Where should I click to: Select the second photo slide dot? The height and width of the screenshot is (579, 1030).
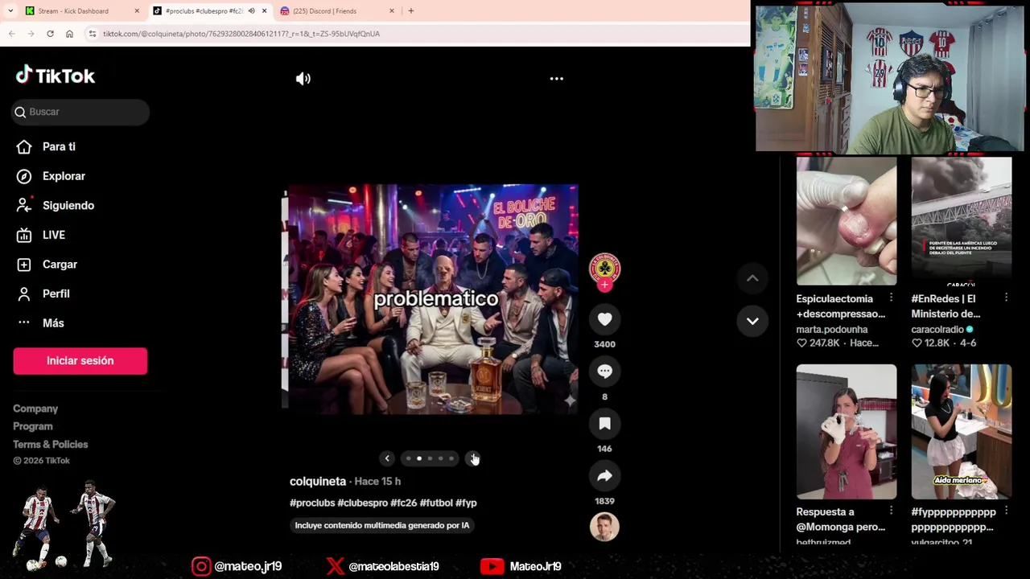pyautogui.click(x=419, y=458)
